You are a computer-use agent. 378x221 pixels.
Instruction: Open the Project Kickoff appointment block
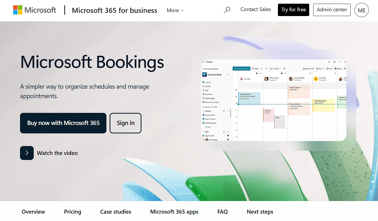tap(299, 109)
